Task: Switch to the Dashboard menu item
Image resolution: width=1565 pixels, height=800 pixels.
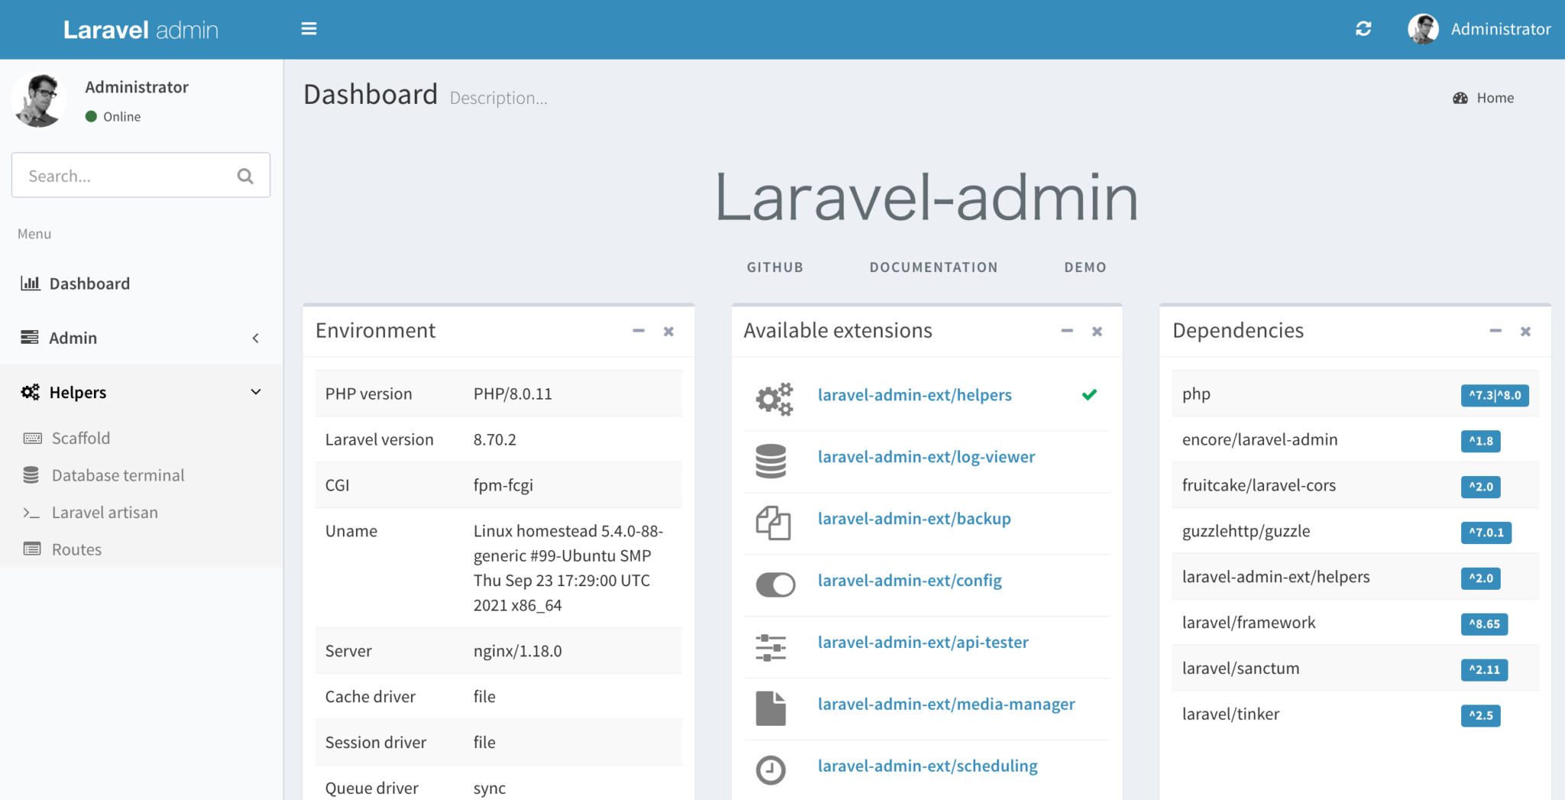Action: (89, 283)
